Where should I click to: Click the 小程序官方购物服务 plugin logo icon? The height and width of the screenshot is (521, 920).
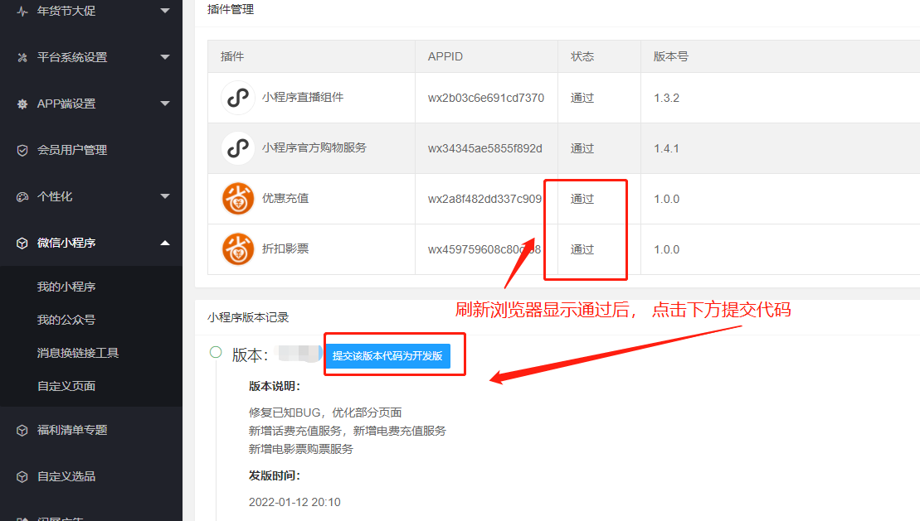(x=237, y=147)
